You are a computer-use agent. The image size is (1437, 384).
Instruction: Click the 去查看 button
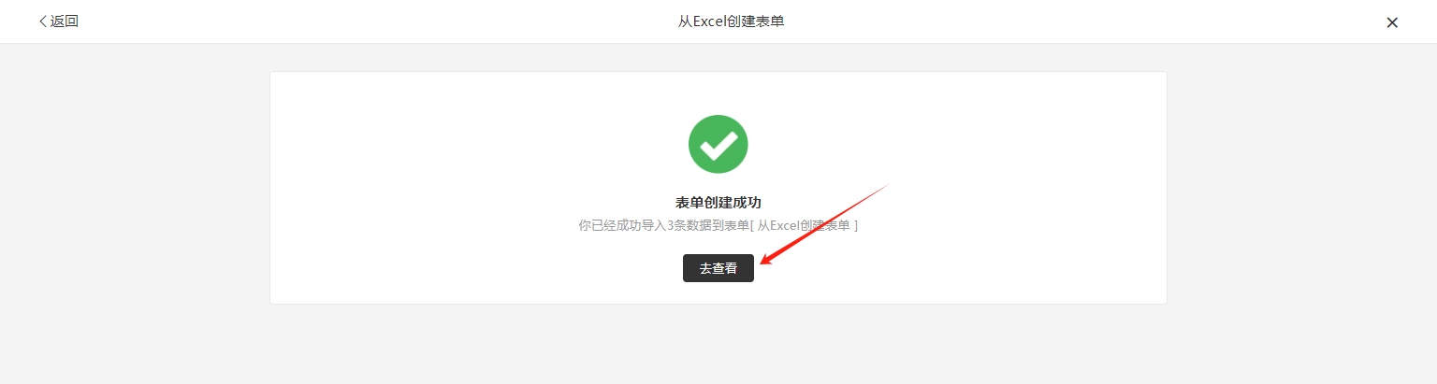click(x=718, y=268)
